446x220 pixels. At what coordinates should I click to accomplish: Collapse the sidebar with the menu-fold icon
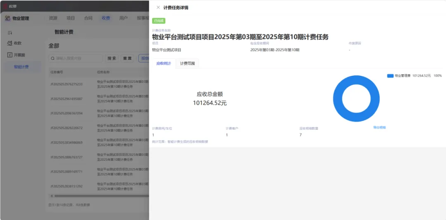9,33
